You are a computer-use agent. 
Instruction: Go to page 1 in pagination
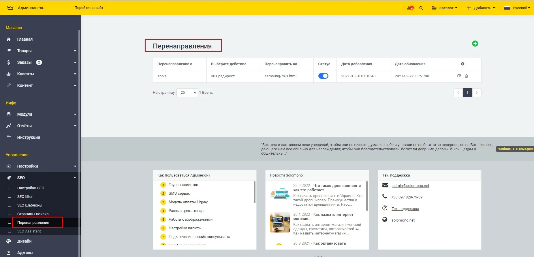click(467, 93)
